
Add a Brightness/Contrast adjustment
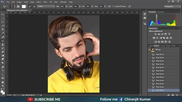click(x=155, y=34)
